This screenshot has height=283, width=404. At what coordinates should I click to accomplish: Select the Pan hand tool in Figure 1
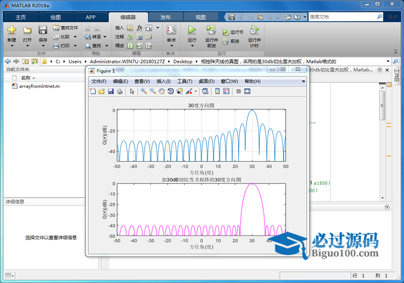point(161,91)
